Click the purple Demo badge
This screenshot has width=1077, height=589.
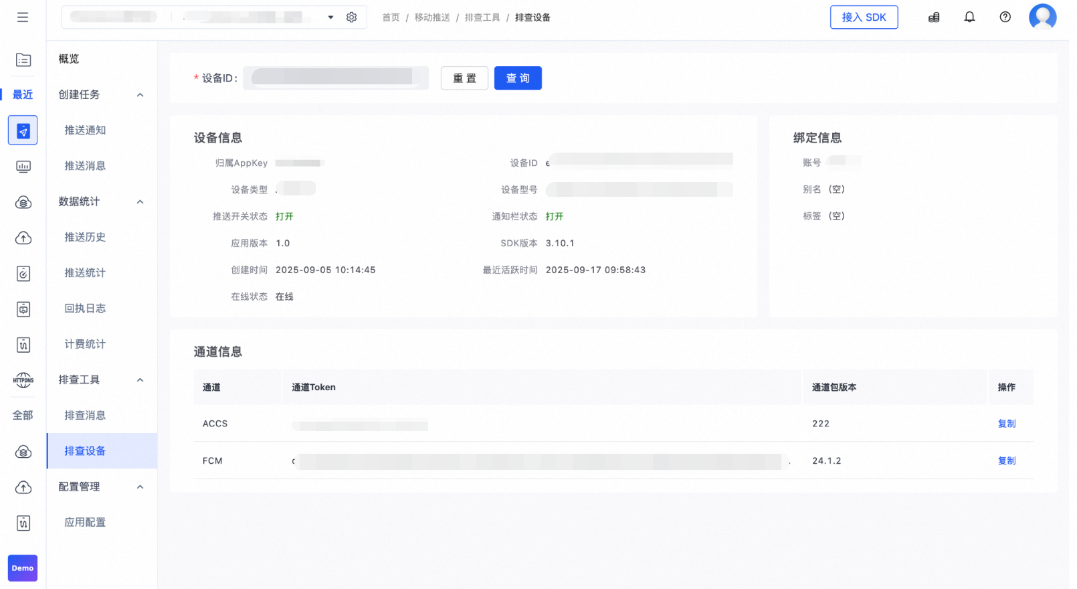coord(23,568)
